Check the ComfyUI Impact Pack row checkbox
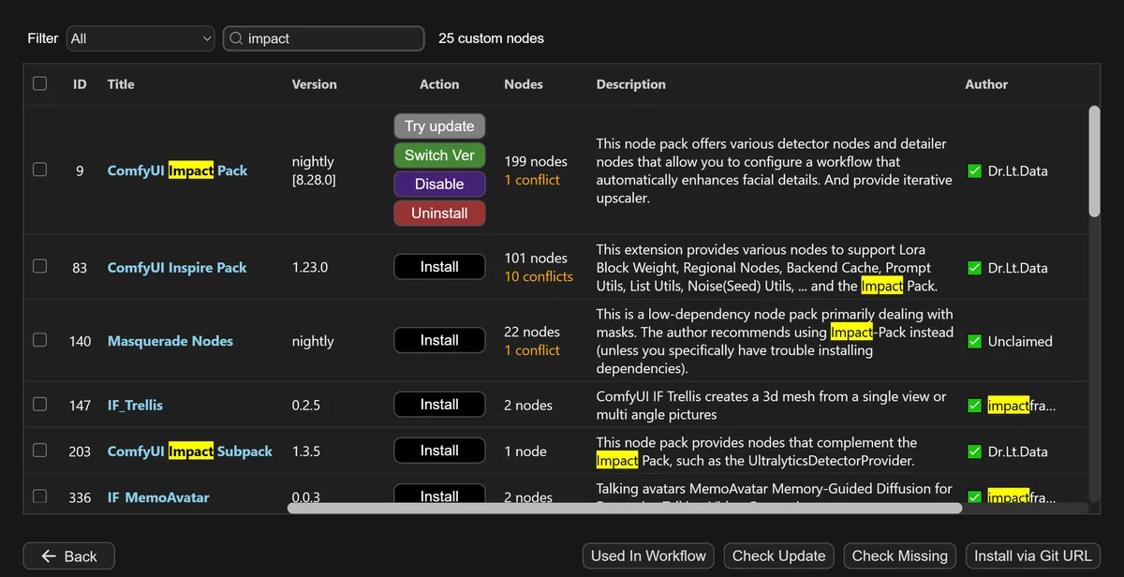This screenshot has height=577, width=1124. (39, 170)
